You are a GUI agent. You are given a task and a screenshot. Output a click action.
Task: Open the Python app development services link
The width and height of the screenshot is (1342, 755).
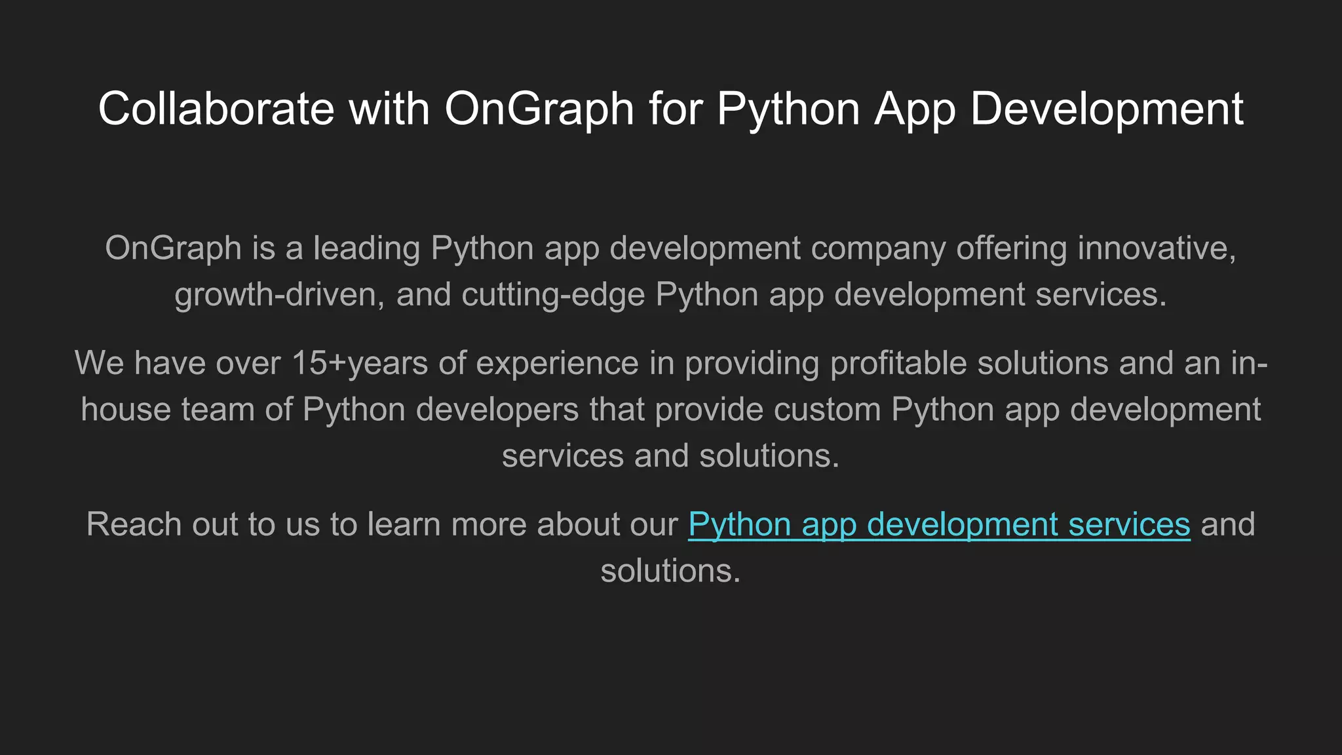[939, 525]
